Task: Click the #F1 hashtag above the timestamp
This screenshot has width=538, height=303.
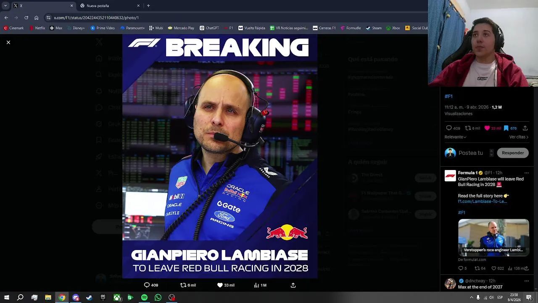Action: click(448, 96)
